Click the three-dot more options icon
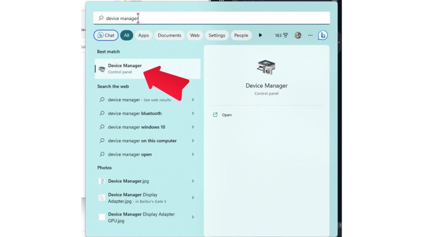 (310, 35)
